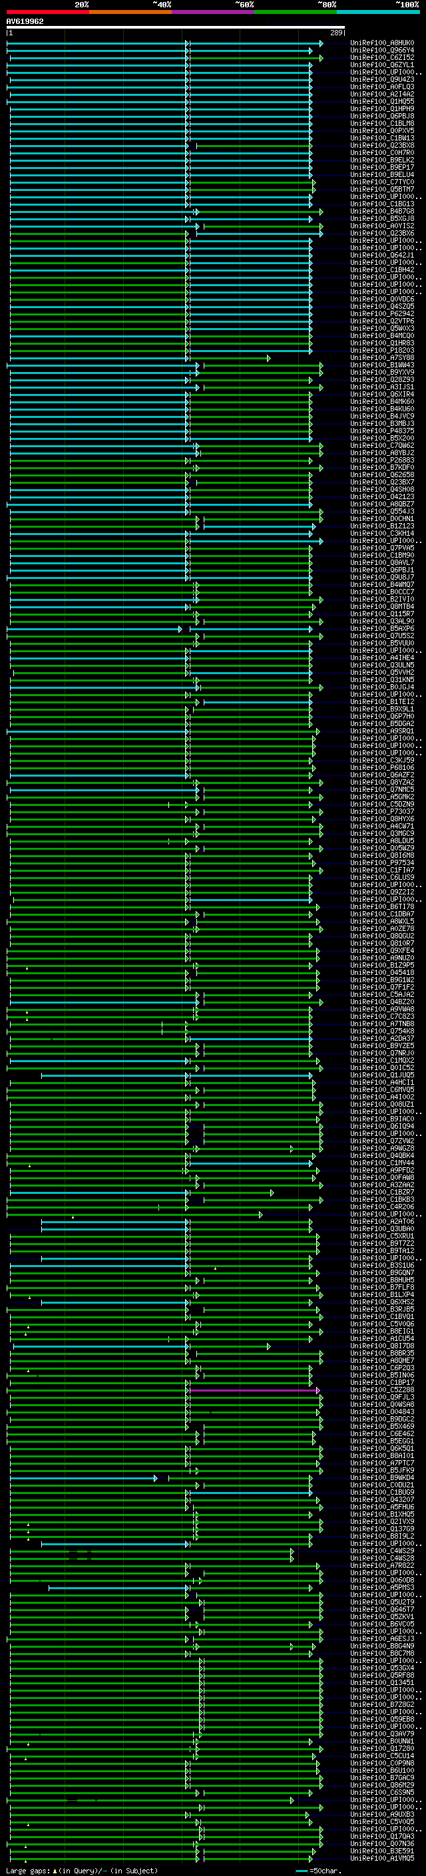
Task: Click the UniRef100_C7QW62 label
Action: [x=382, y=446]
